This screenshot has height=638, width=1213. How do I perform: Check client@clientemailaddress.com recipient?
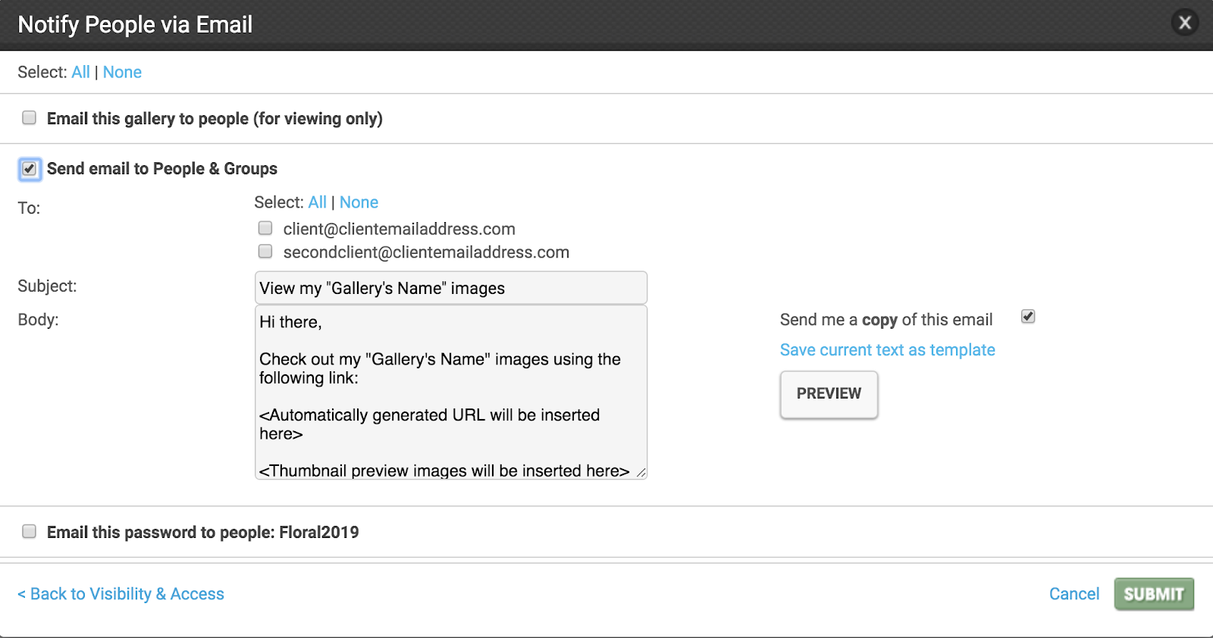(x=265, y=228)
